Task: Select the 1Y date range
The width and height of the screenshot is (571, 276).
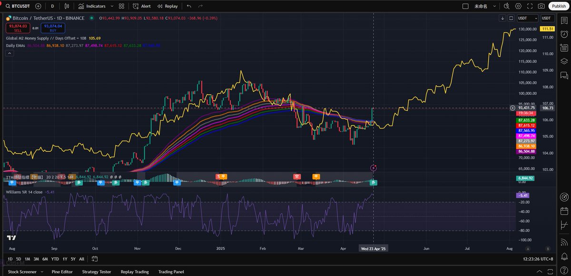Action: click(65, 259)
